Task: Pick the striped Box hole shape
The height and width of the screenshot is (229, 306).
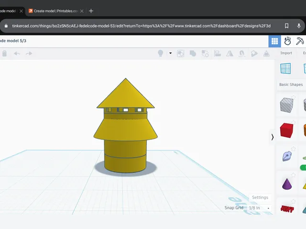Action: coord(286,105)
